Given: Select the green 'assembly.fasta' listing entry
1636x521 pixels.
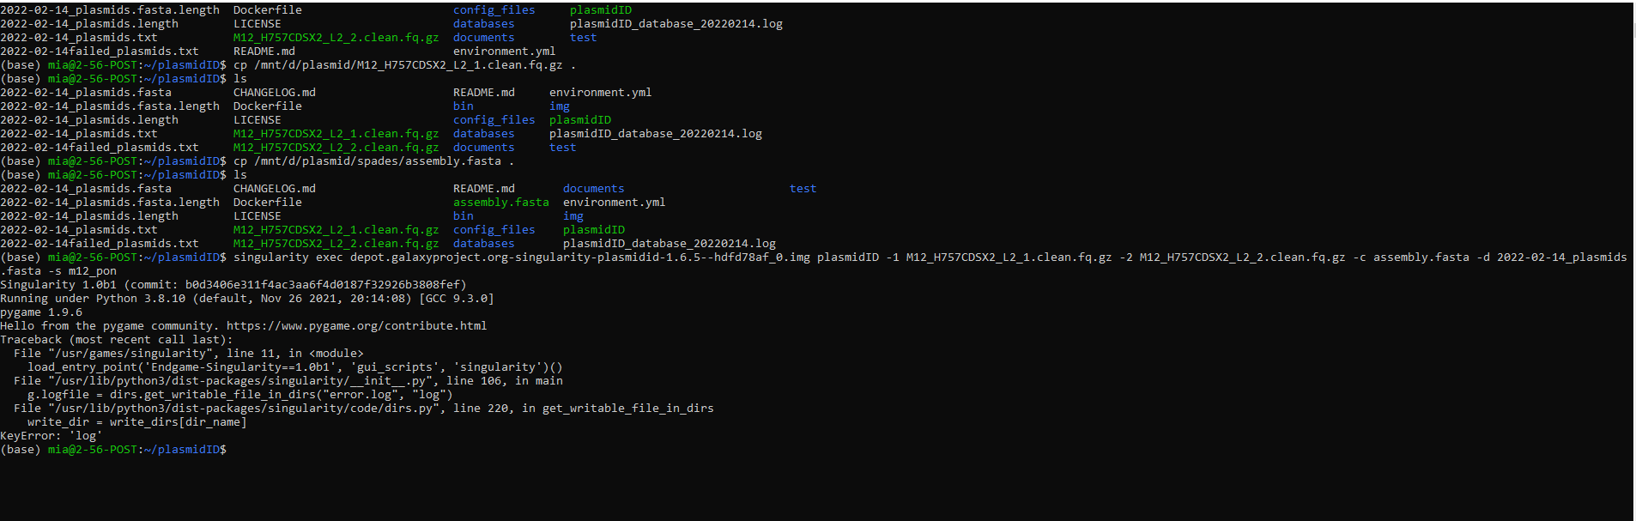Looking at the screenshot, I should [x=501, y=203].
